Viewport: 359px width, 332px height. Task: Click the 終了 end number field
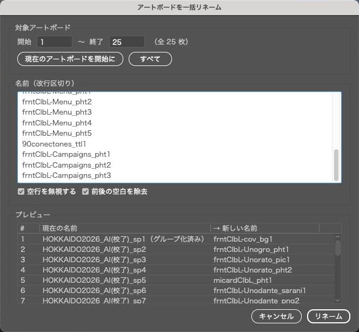click(x=127, y=42)
